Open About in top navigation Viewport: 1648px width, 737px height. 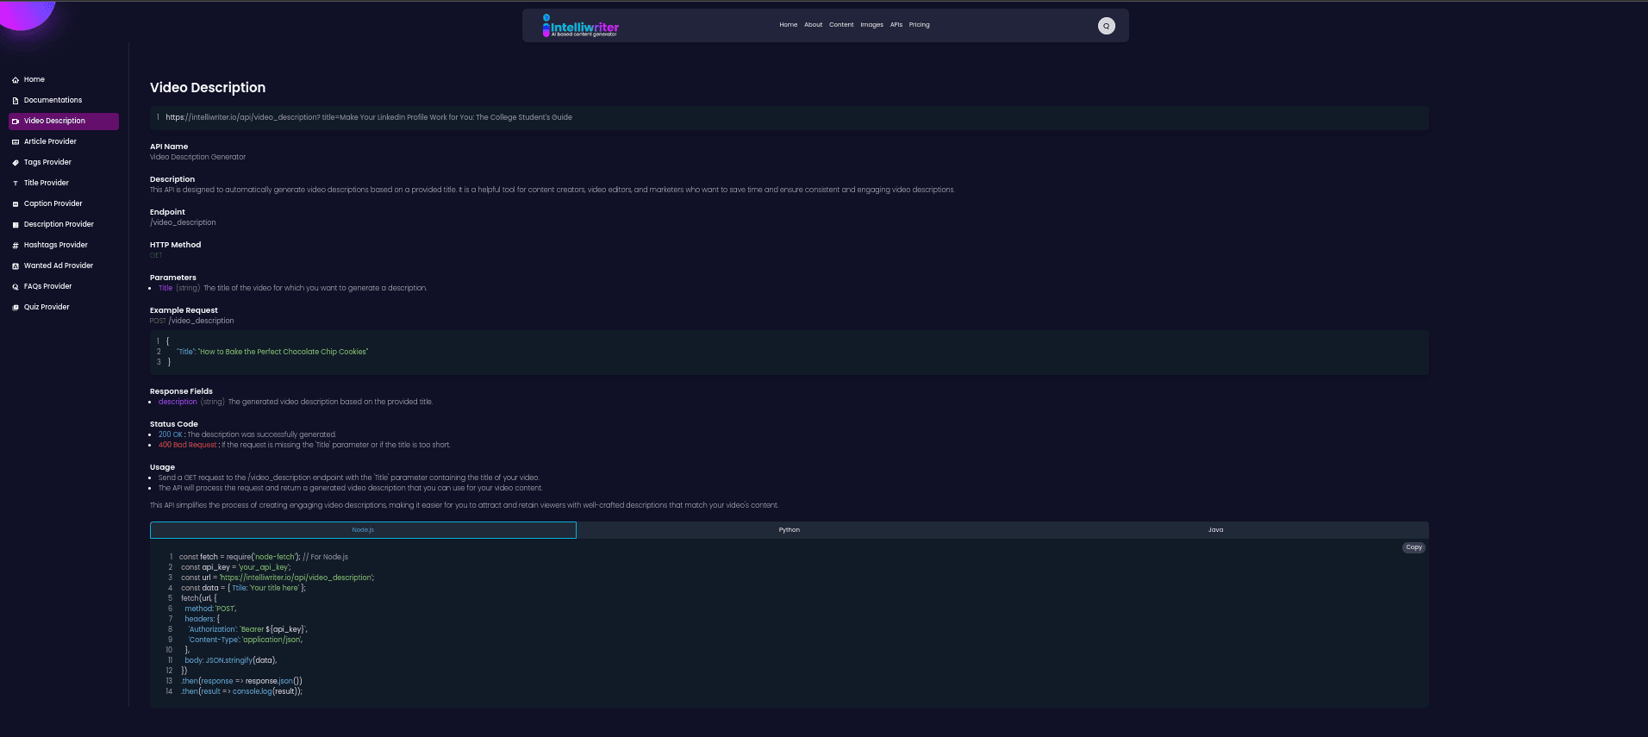click(813, 25)
